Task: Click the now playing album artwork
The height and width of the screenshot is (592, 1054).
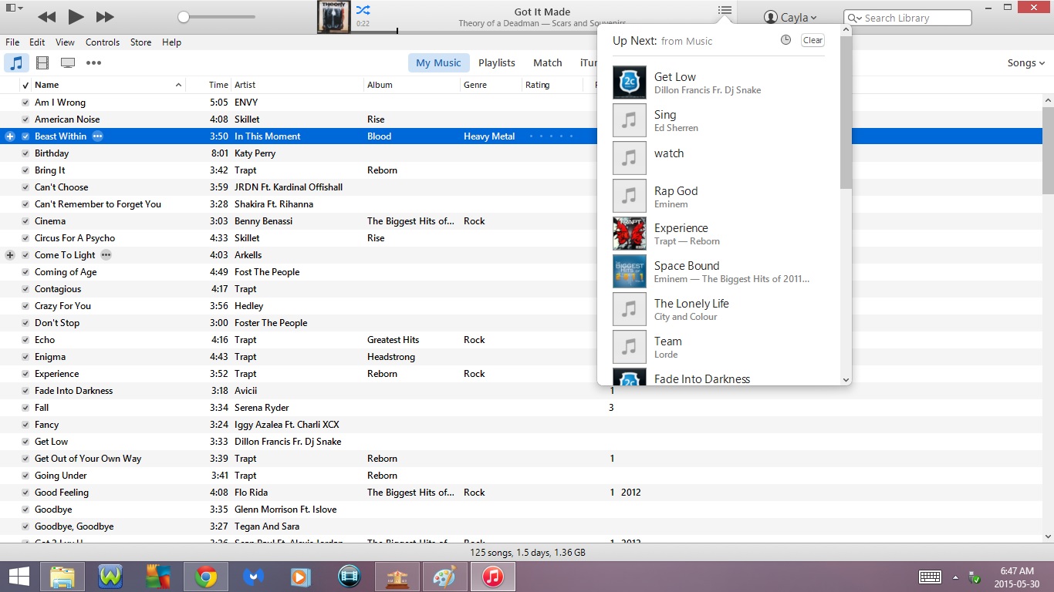Action: pyautogui.click(x=334, y=17)
